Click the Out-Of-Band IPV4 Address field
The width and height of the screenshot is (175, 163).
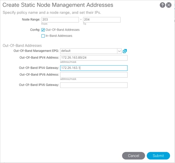pos(94,58)
